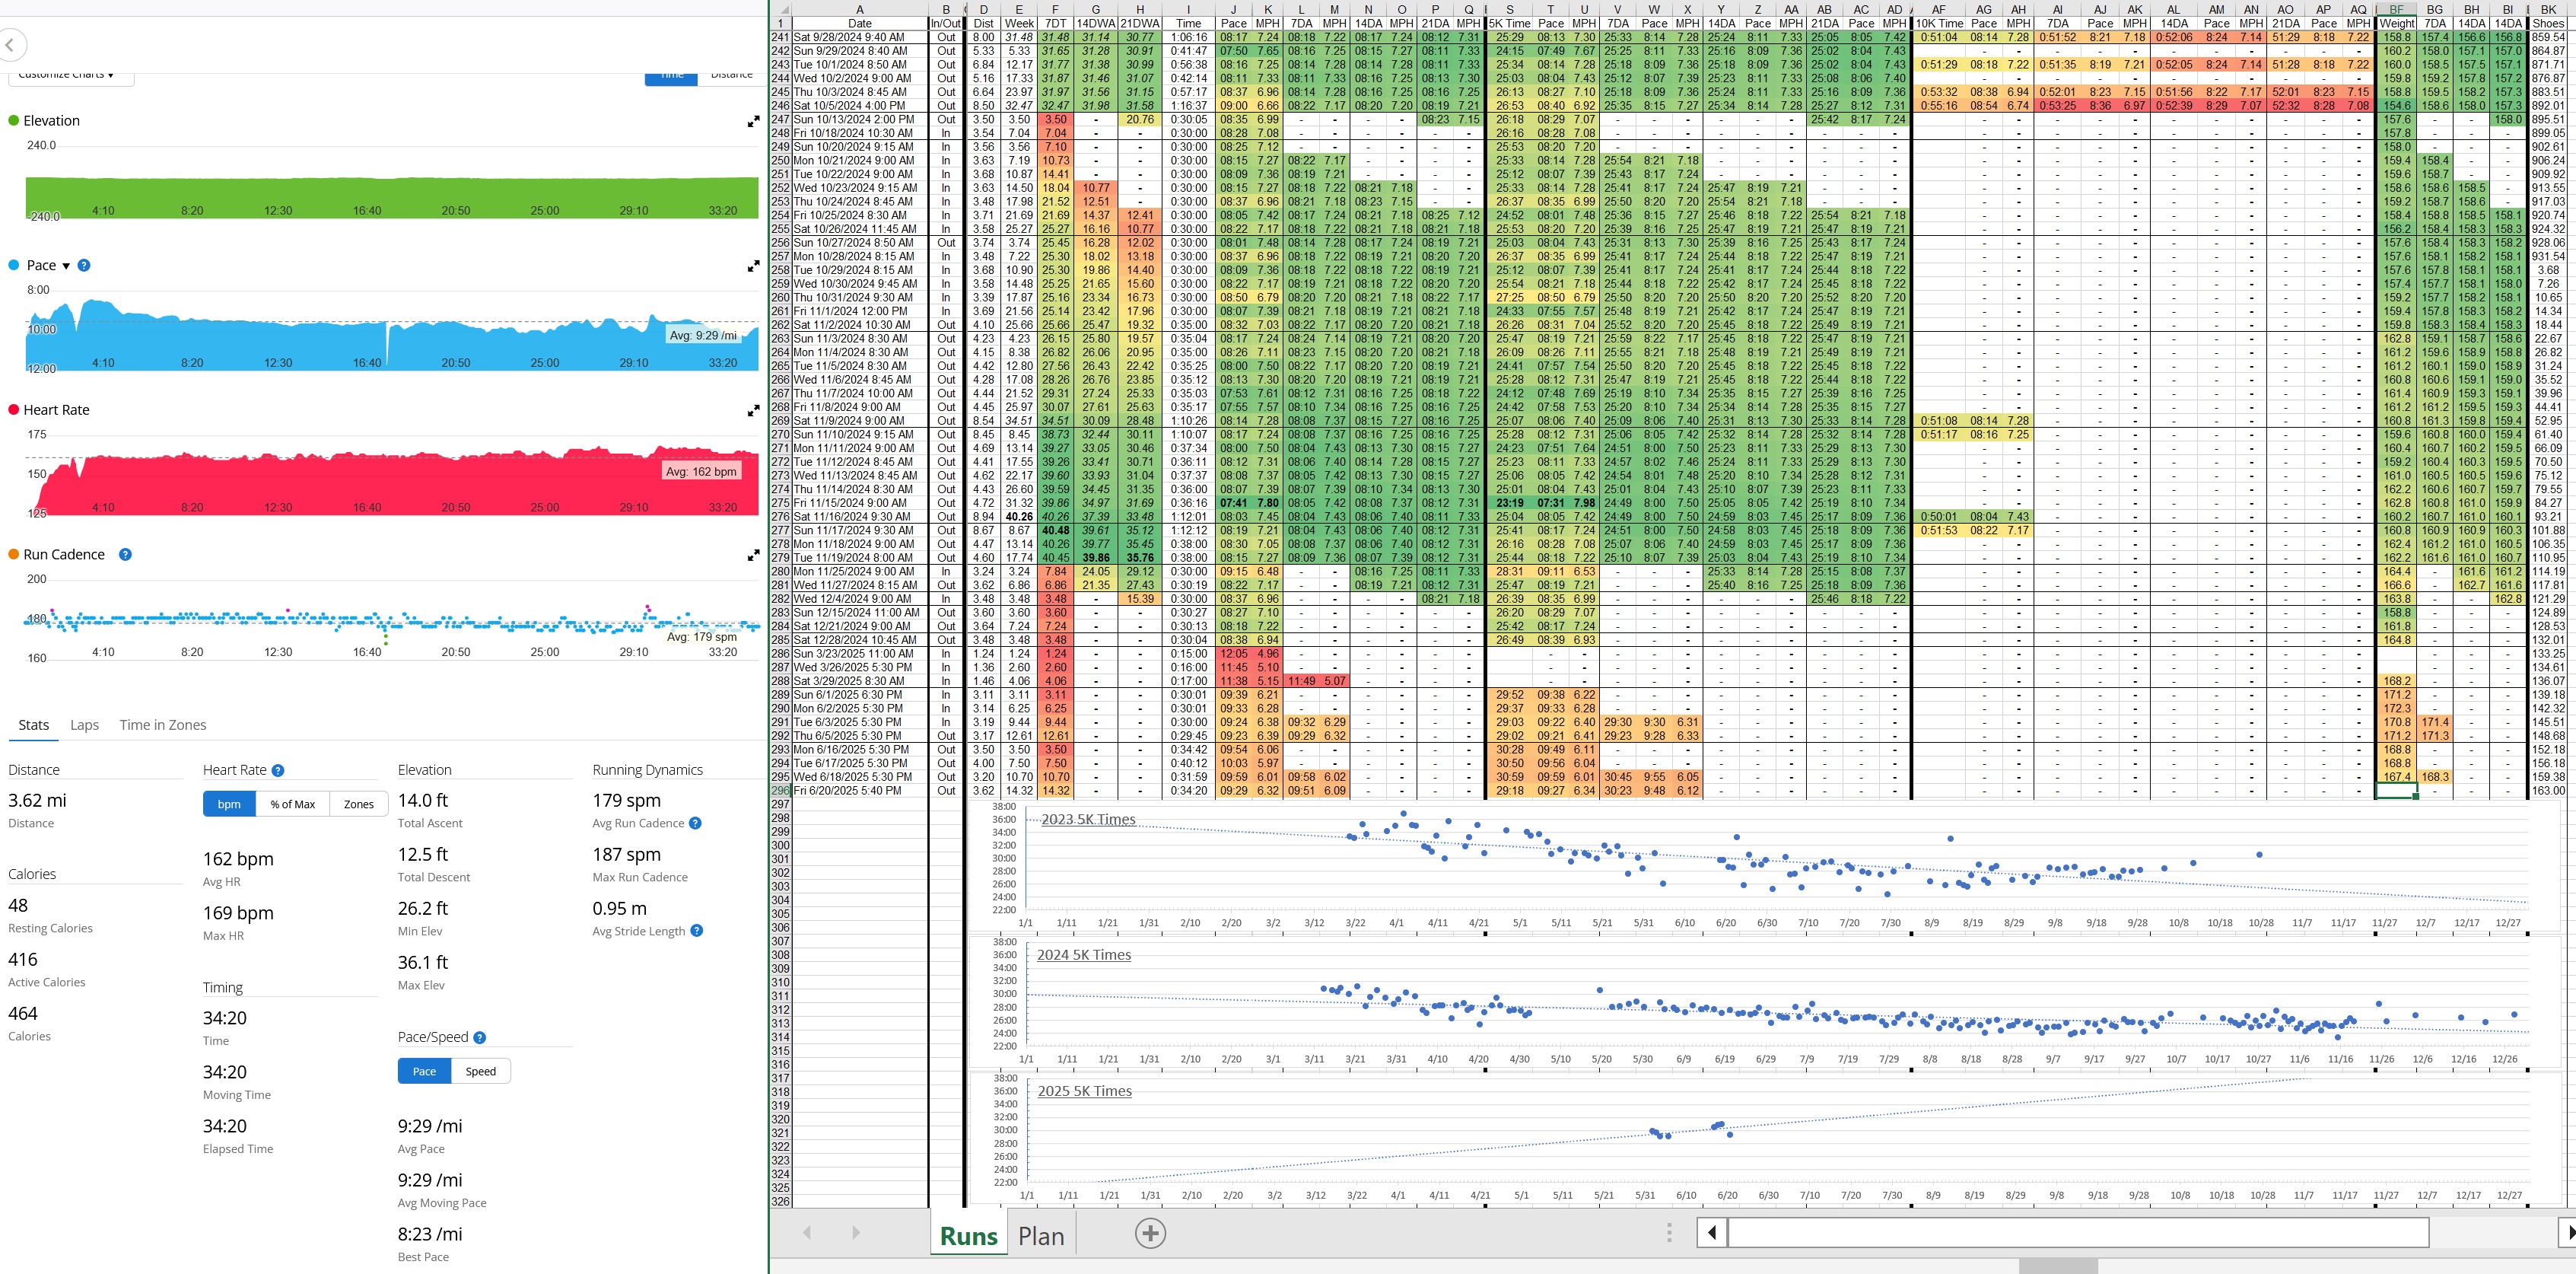Select Excel column A header
Viewport: 2576px width, 1274px height.
coord(859,9)
